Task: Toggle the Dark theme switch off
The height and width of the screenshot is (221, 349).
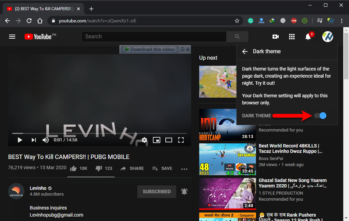Action: click(x=320, y=116)
